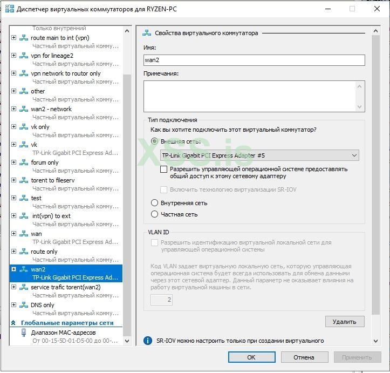Click the switch icon next to 'vk only'

pos(24,127)
